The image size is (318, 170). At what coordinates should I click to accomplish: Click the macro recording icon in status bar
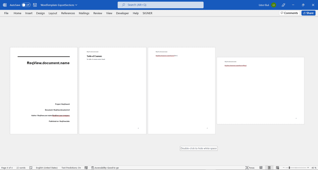pyautogui.click(x=86, y=168)
